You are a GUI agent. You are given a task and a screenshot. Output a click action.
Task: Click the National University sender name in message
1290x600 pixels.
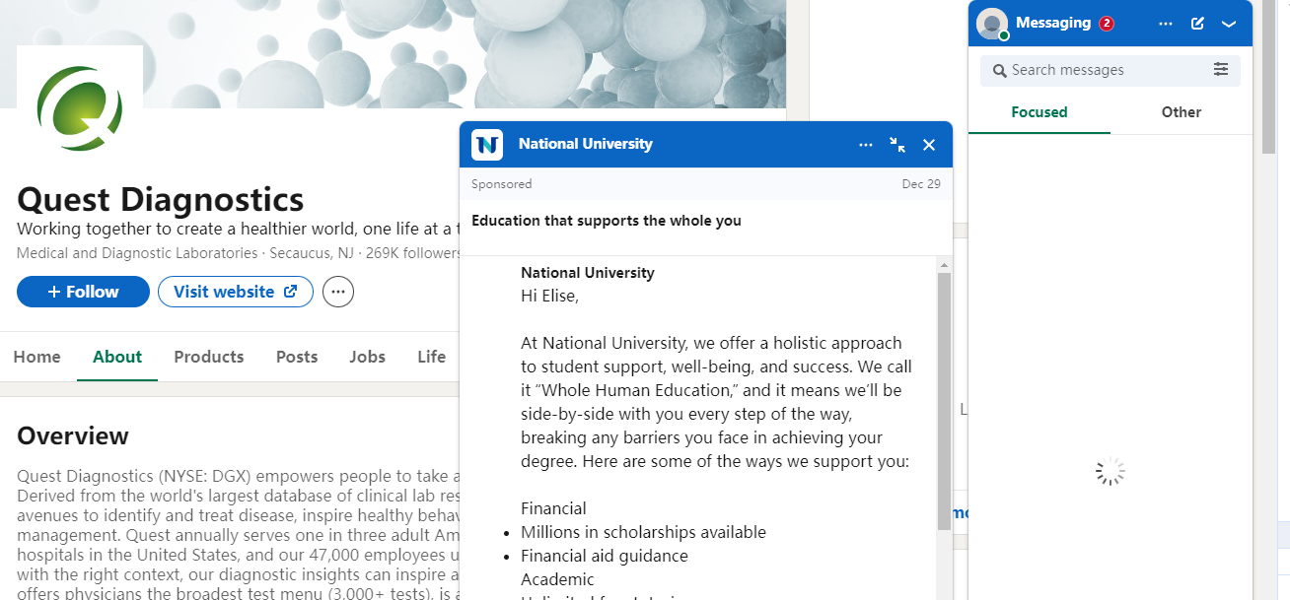[x=588, y=273]
